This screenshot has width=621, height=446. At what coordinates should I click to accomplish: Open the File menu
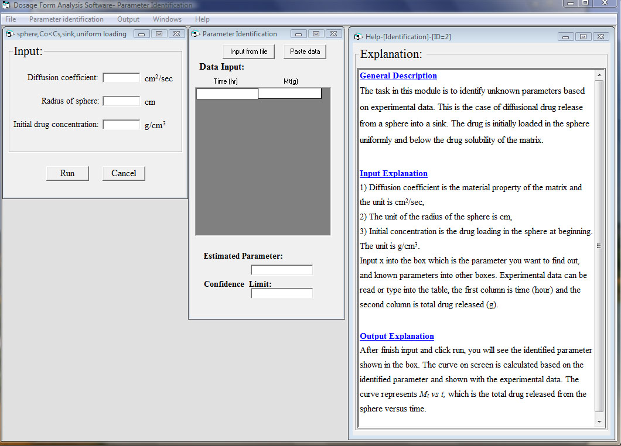(11, 19)
